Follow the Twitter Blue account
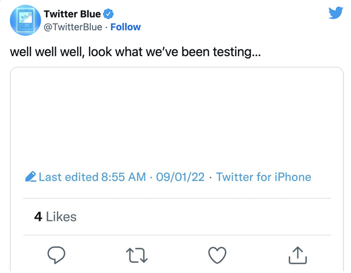 click(125, 27)
